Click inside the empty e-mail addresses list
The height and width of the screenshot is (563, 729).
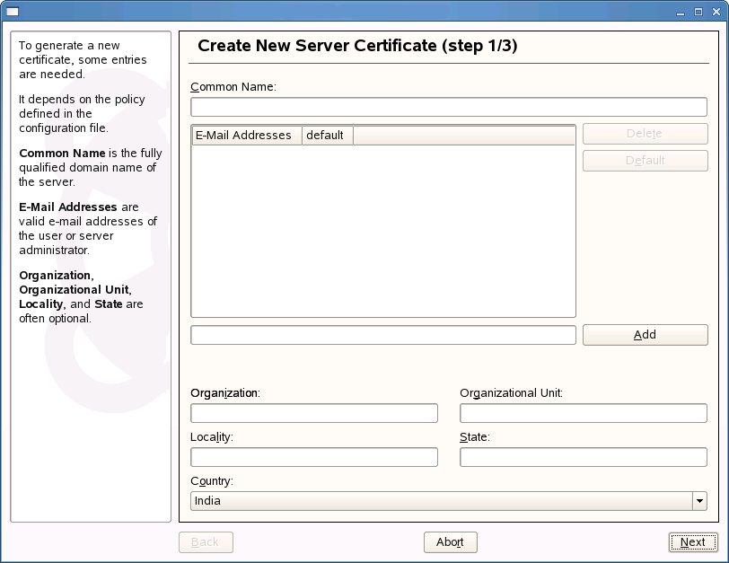(x=383, y=230)
